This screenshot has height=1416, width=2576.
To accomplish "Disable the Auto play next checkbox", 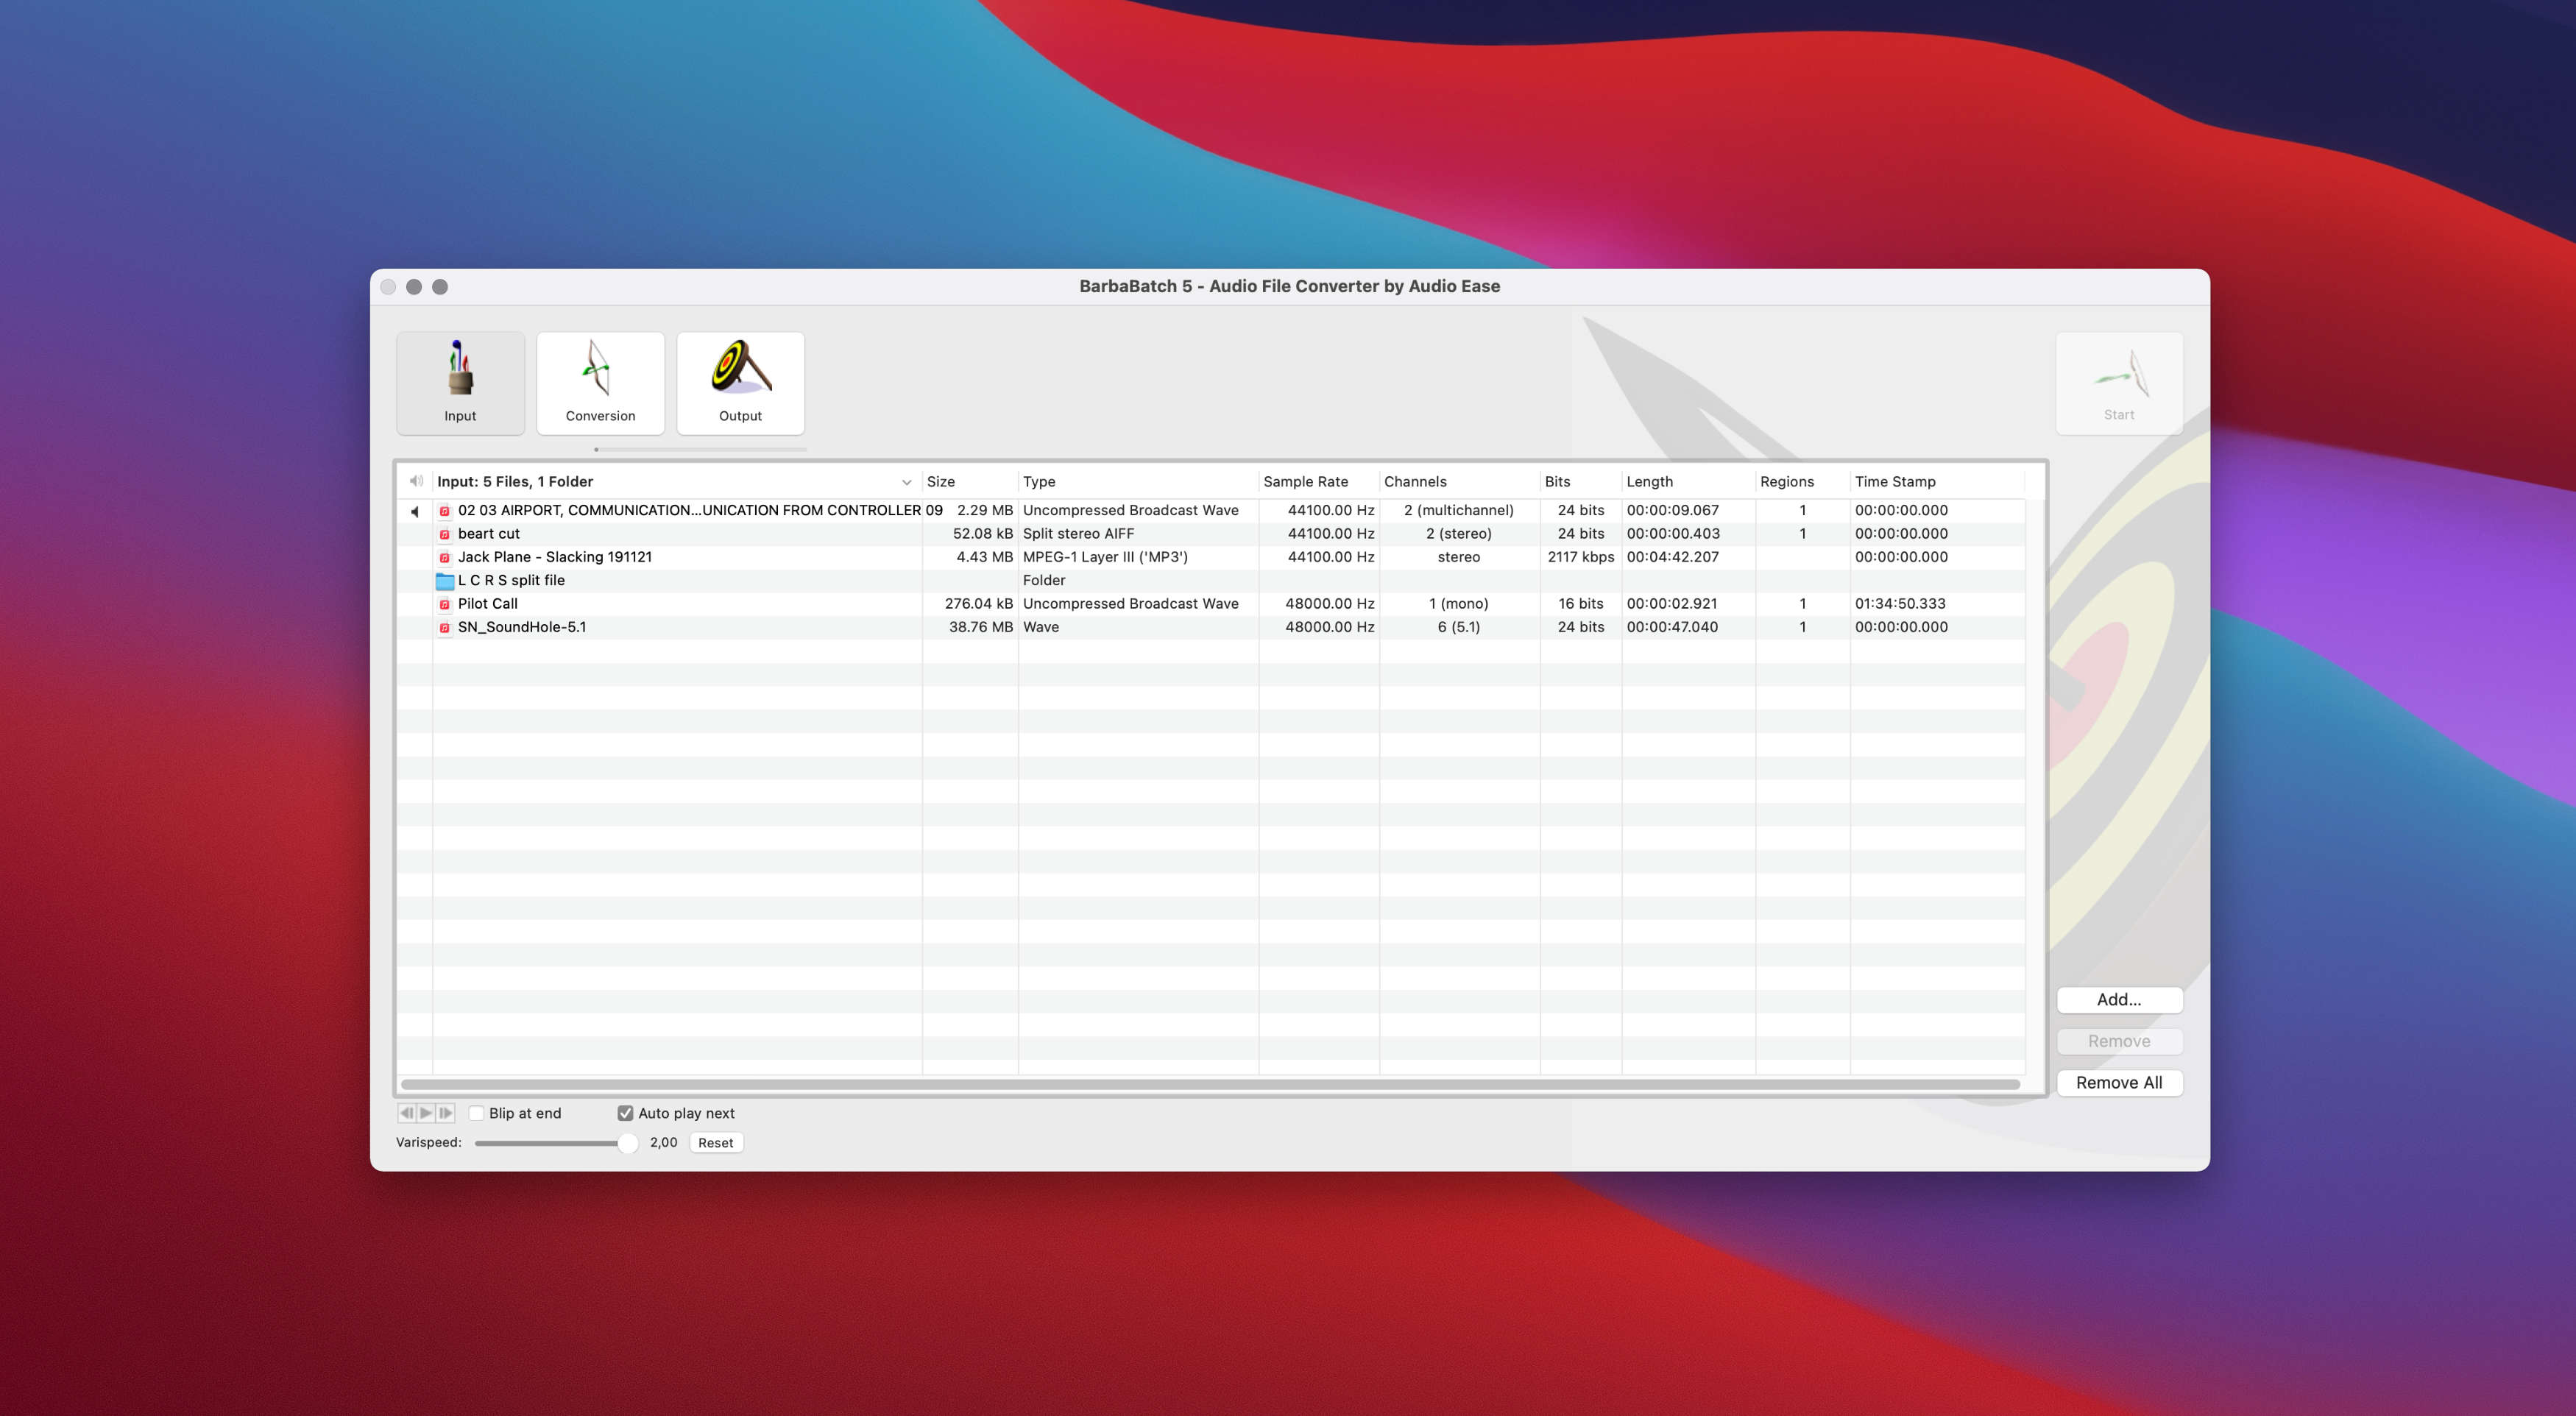I will coord(625,1113).
